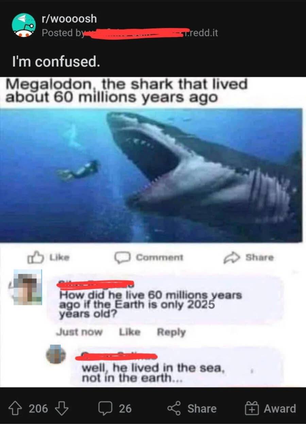Open the r/woooosh subreddit avatar icon
Image resolution: width=306 pixels, height=424 pixels.
[x=24, y=25]
